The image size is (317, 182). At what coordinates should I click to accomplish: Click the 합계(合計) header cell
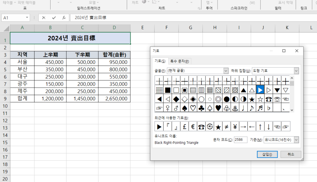pyautogui.click(x=114, y=55)
